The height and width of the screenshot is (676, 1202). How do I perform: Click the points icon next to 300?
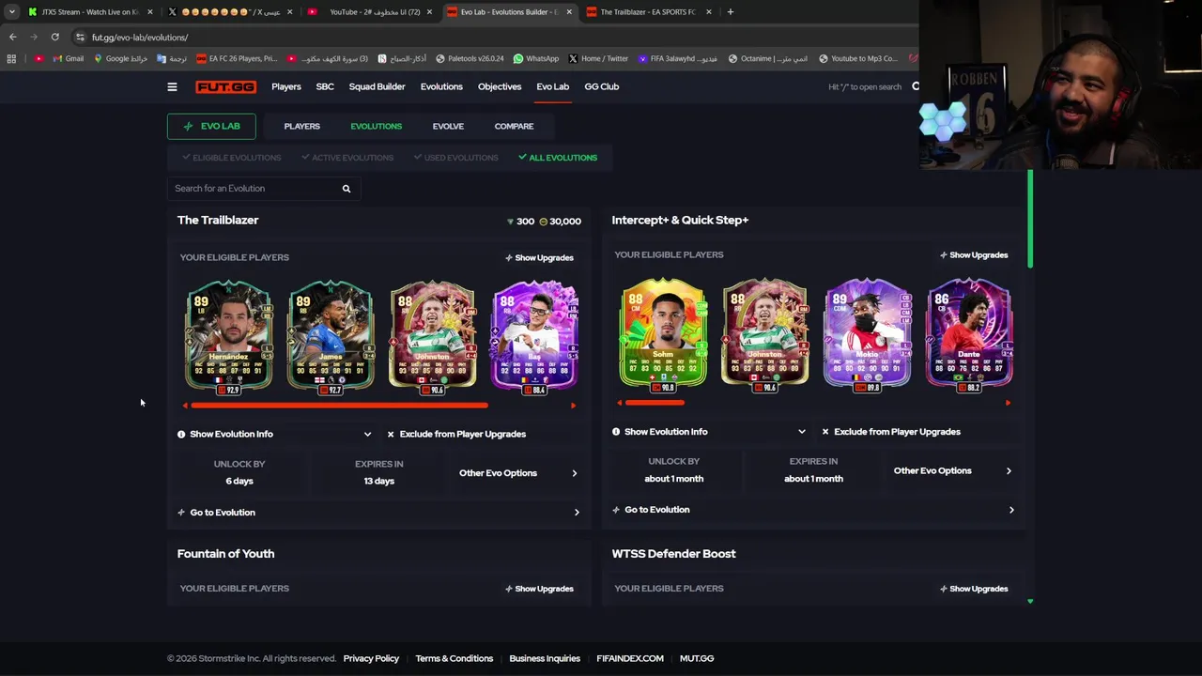pyautogui.click(x=510, y=222)
